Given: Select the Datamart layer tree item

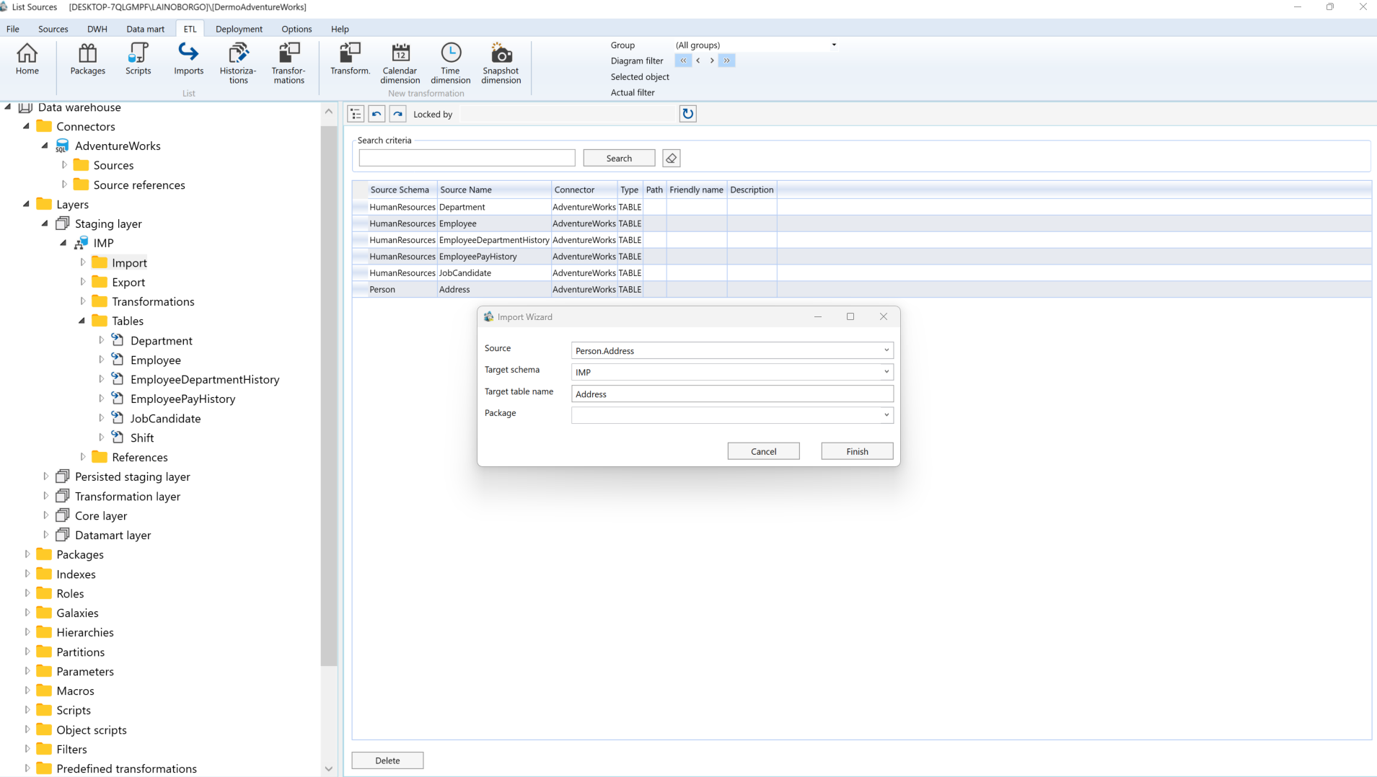Looking at the screenshot, I should tap(113, 535).
